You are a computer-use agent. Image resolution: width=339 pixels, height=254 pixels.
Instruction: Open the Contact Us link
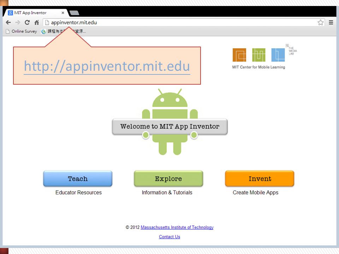pos(169,237)
